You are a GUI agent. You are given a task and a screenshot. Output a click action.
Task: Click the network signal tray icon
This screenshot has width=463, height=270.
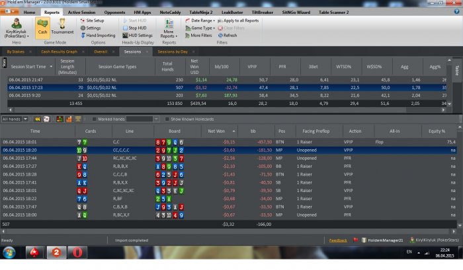427,253
